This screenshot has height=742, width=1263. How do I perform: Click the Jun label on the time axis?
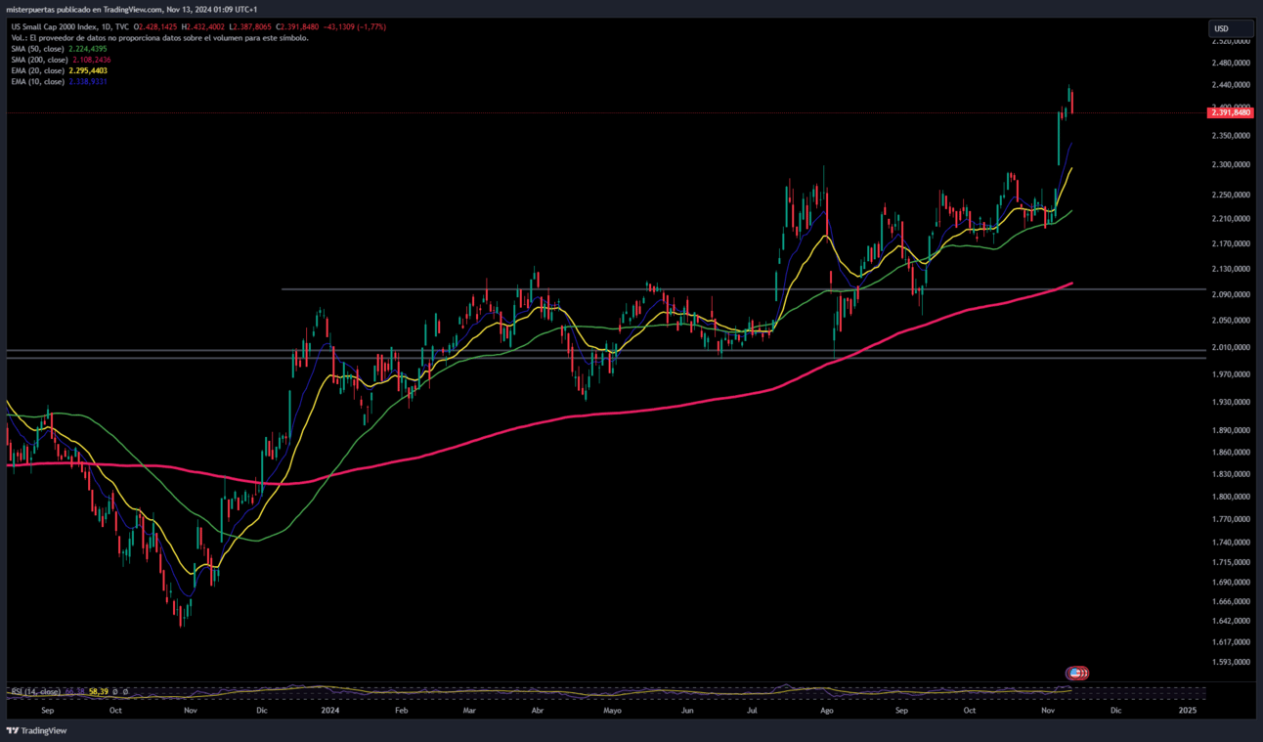tap(687, 711)
